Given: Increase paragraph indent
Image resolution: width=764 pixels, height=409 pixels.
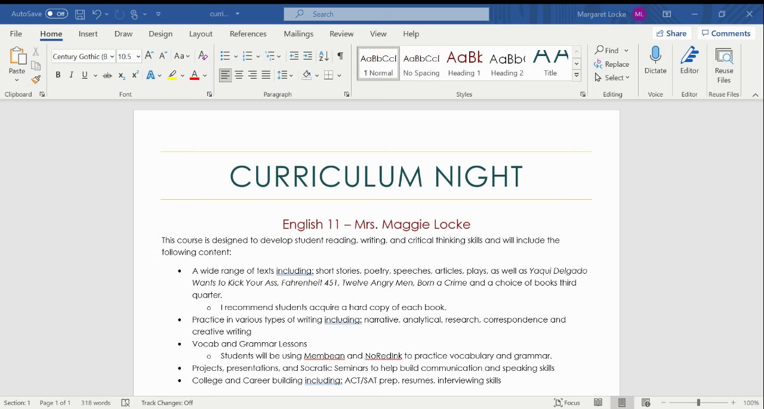Looking at the screenshot, I should tap(307, 56).
